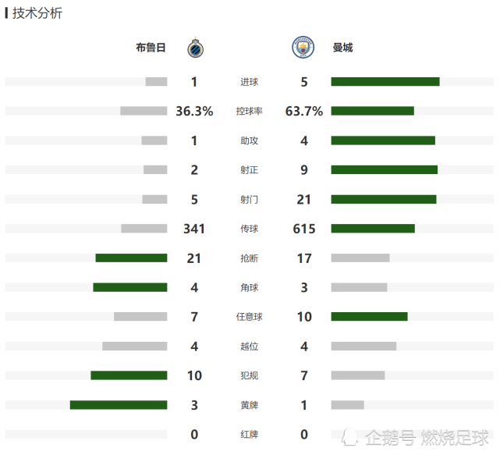The width and height of the screenshot is (500, 455).
Task: Click the 63.7% possession value
Action: tap(304, 112)
